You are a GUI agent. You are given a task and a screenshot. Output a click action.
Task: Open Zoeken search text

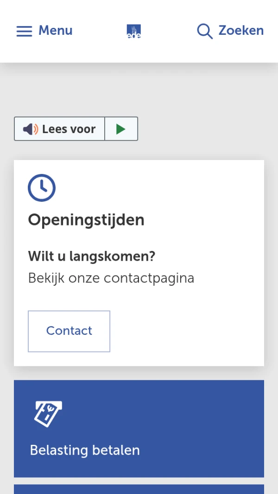coord(241,31)
